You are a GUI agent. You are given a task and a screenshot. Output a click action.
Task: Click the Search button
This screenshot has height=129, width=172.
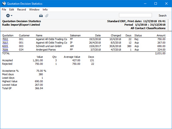(162, 16)
